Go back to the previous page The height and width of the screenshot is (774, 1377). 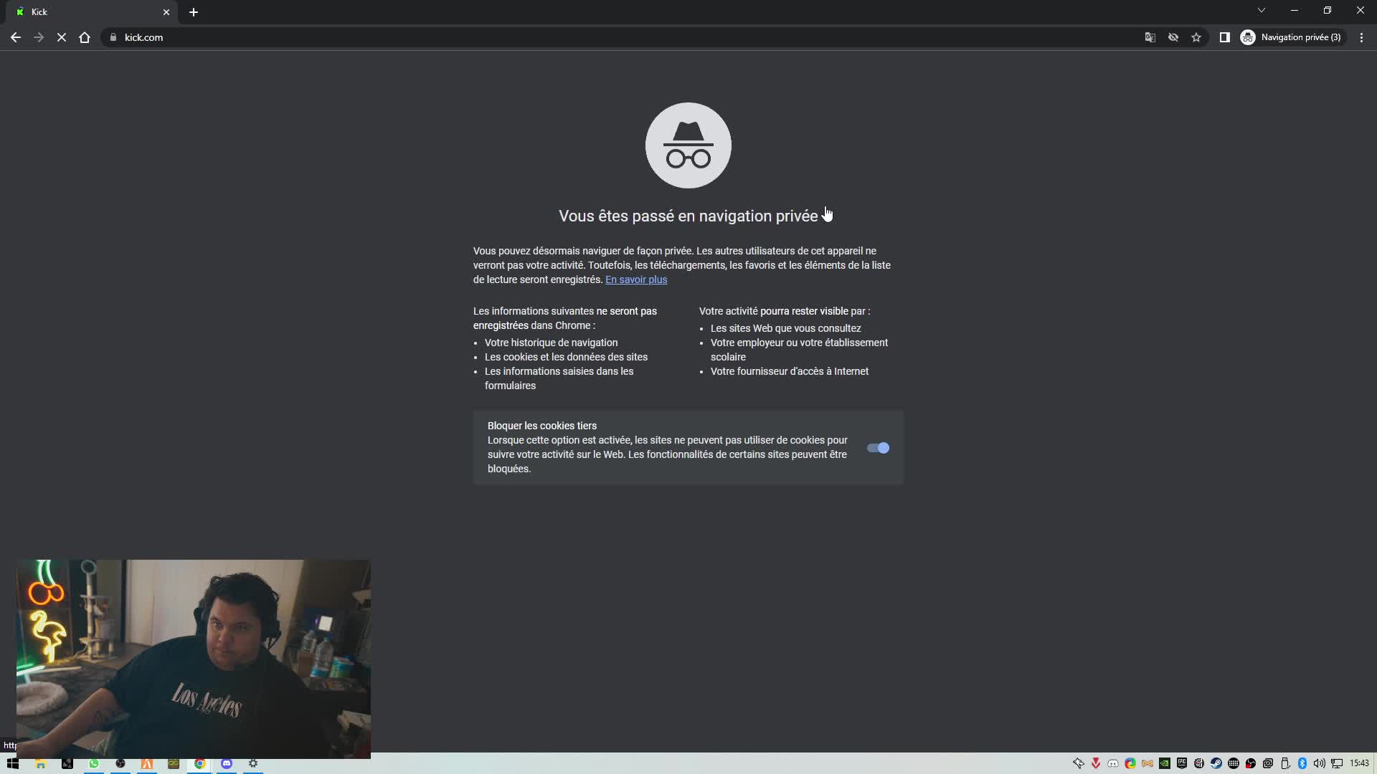(x=16, y=37)
